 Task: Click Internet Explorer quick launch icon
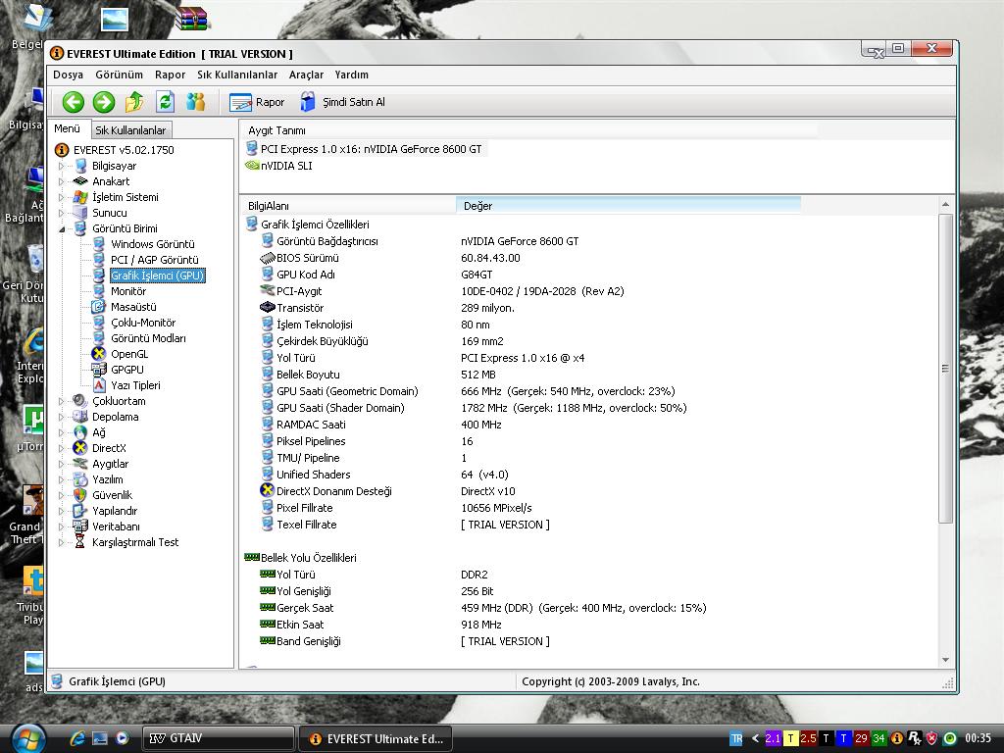pos(77,738)
